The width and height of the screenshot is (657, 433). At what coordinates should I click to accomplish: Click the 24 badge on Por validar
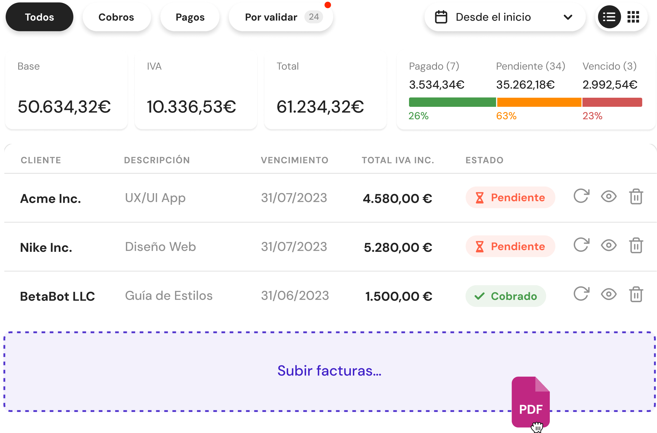314,17
